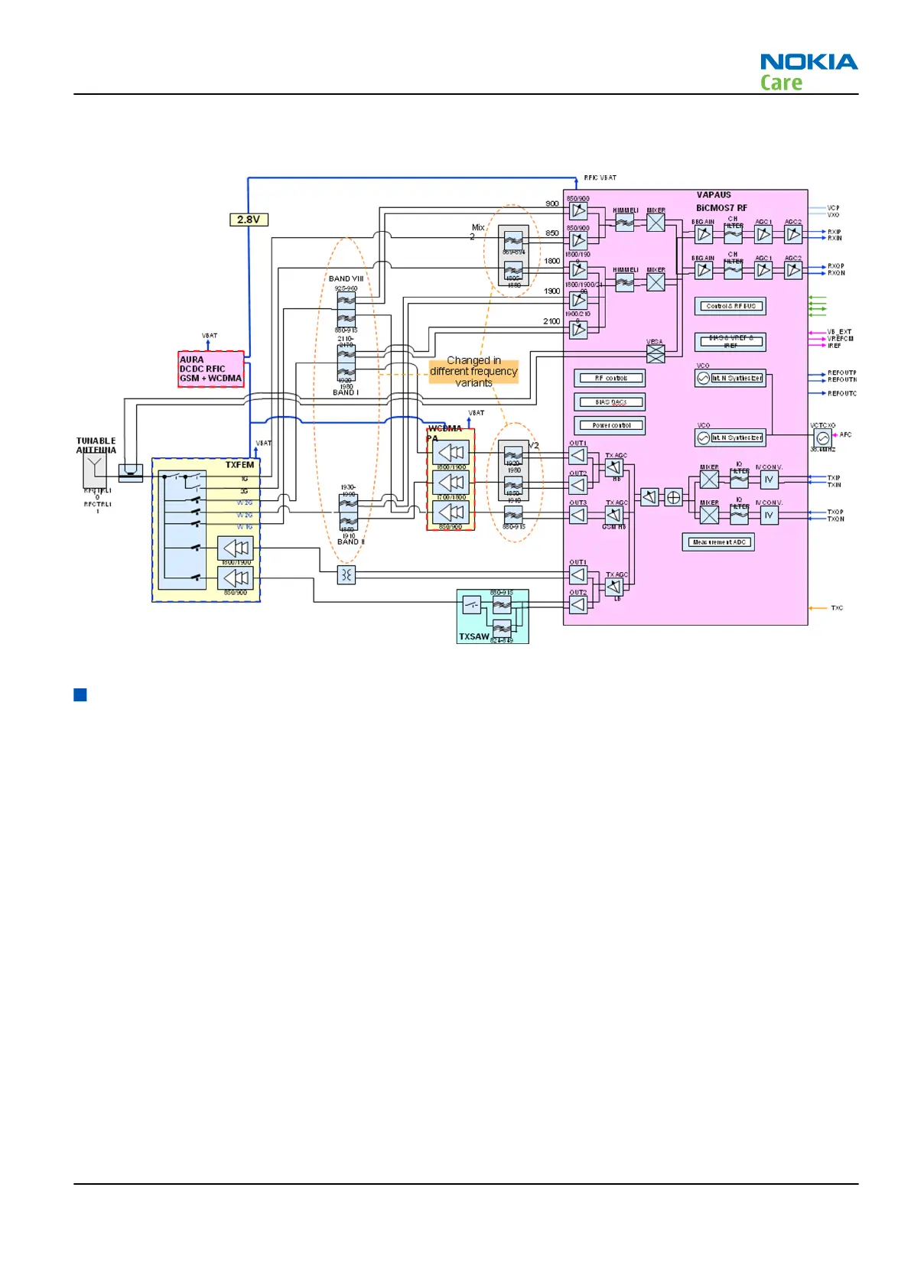This screenshot has width=911, height=1288.
Task: Click the 2.8V voltage label box
Action: [249, 220]
